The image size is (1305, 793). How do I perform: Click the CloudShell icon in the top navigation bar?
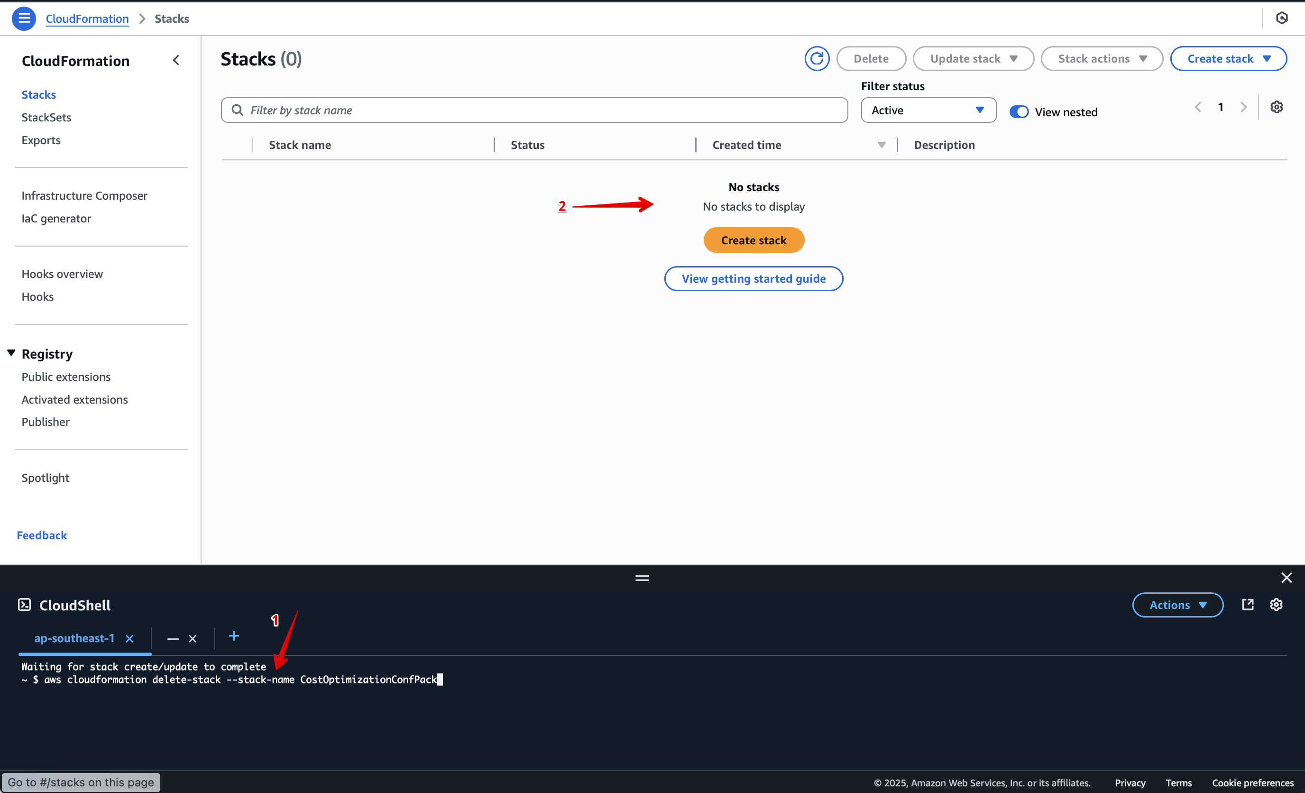point(1282,18)
